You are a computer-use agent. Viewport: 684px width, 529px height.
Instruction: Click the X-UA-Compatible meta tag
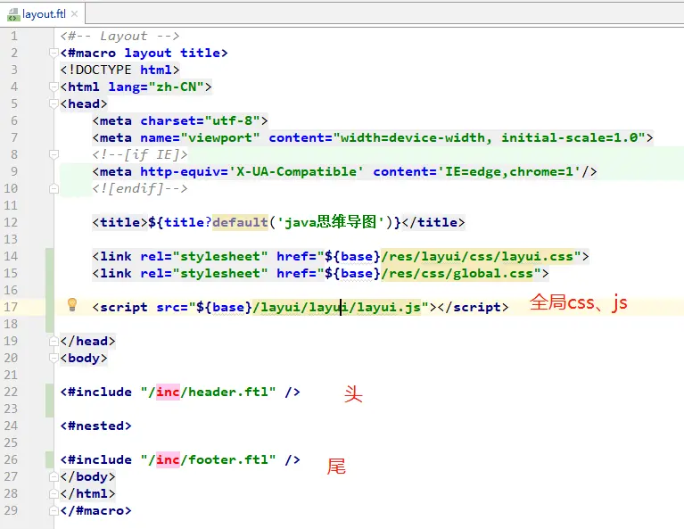click(344, 171)
